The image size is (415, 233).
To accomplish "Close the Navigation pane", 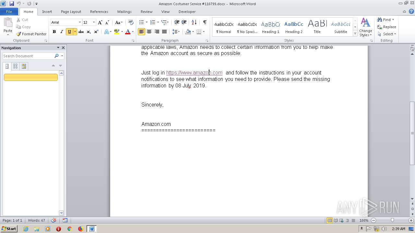I will point(63,48).
